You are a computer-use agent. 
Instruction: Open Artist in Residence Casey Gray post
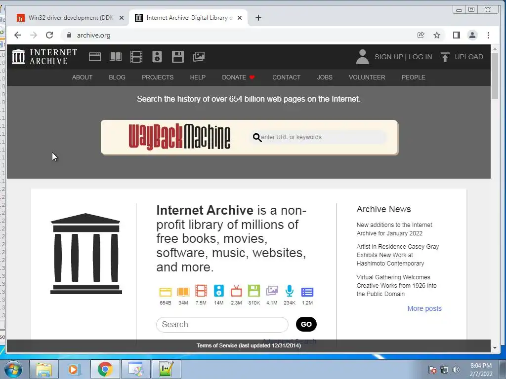point(398,255)
